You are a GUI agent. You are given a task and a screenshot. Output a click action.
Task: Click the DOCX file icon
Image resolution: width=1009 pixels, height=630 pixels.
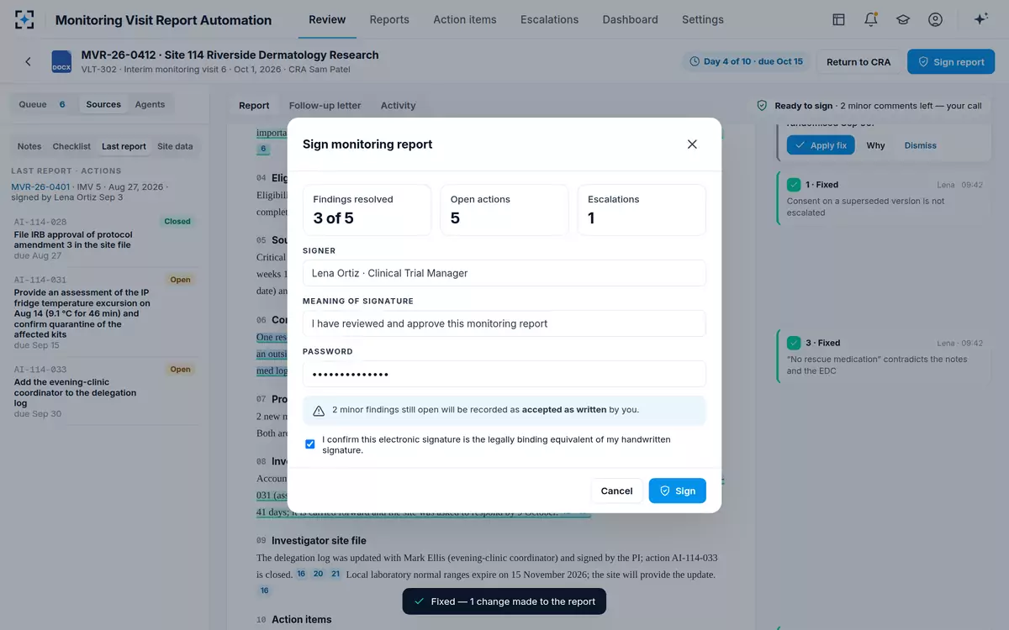tap(61, 61)
